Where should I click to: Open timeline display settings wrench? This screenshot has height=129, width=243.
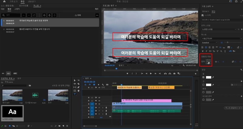click(x=103, y=85)
